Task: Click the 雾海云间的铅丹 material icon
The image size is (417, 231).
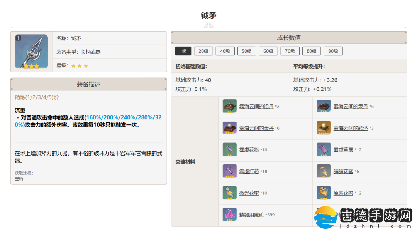Action: 229,106
